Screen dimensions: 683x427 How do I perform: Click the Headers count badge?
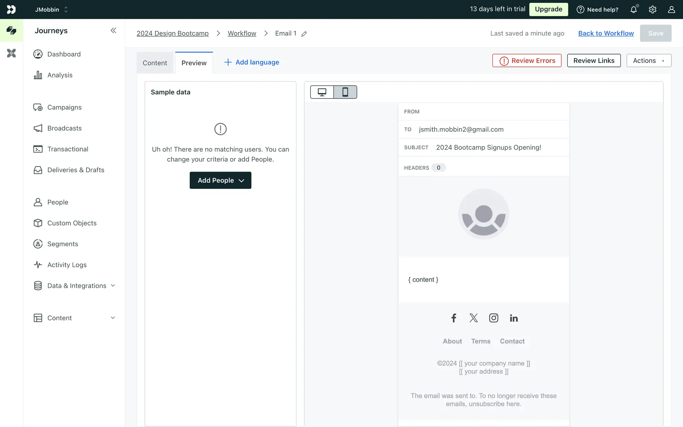coord(438,168)
